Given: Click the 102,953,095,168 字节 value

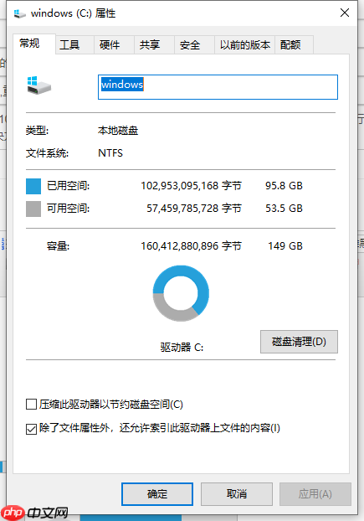Looking at the screenshot, I should [x=191, y=186].
